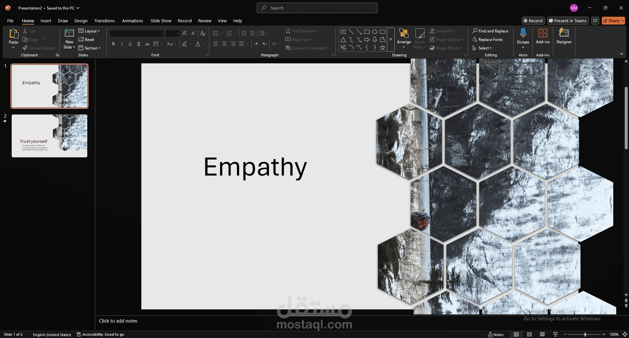Start Slide Show from status bar
The image size is (629, 338).
pos(555,334)
